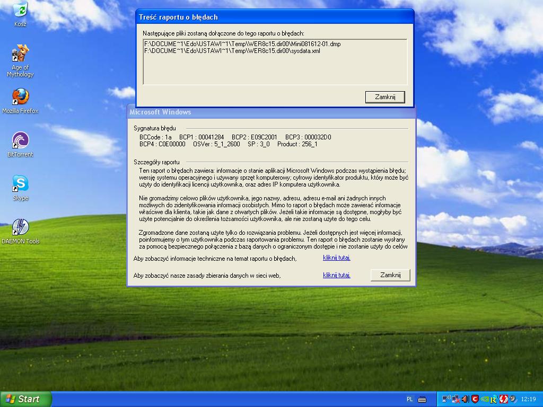
Task: Select the BitTorrent desktop shortcut
Action: coord(20,145)
